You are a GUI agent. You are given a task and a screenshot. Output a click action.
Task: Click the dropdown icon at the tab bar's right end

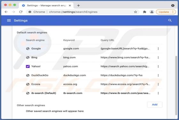click(x=173, y=5)
